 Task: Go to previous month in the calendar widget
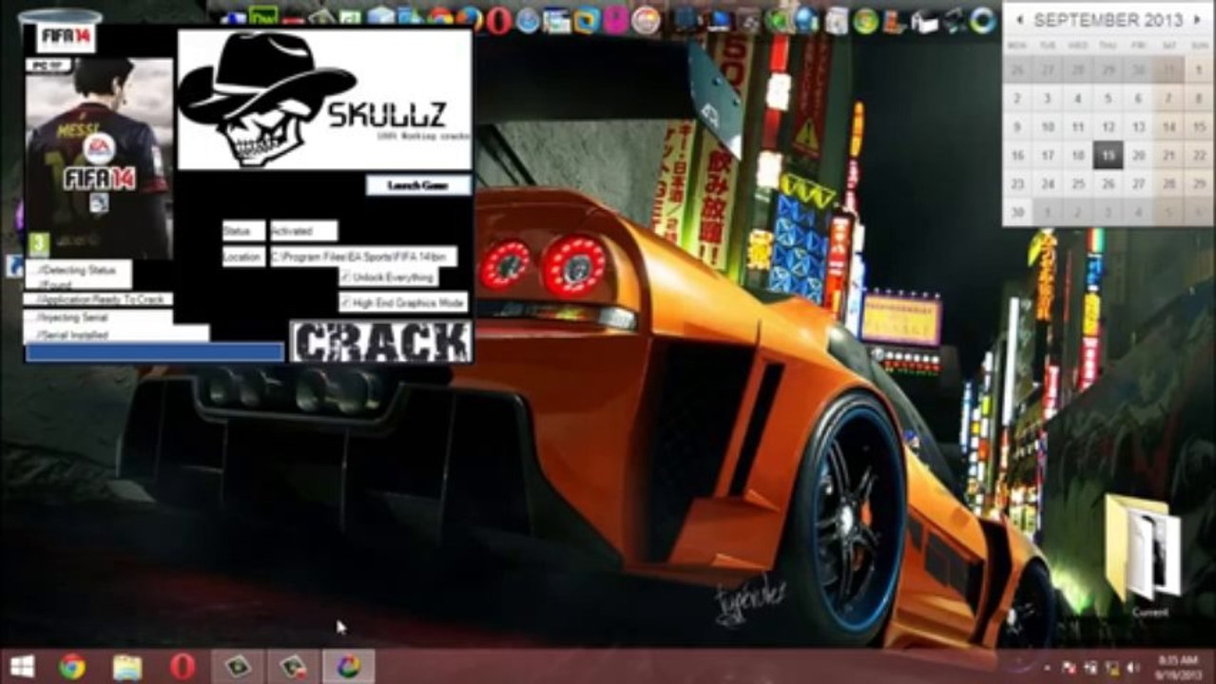point(1019,20)
